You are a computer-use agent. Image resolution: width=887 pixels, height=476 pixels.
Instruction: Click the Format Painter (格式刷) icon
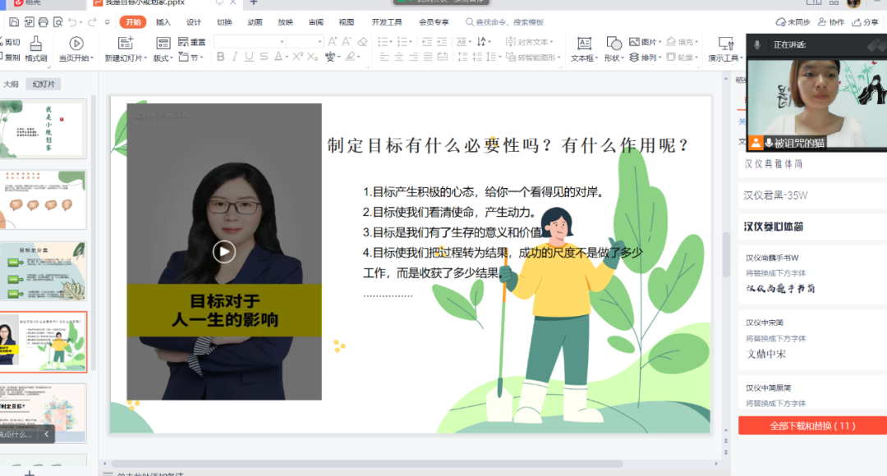[x=36, y=43]
